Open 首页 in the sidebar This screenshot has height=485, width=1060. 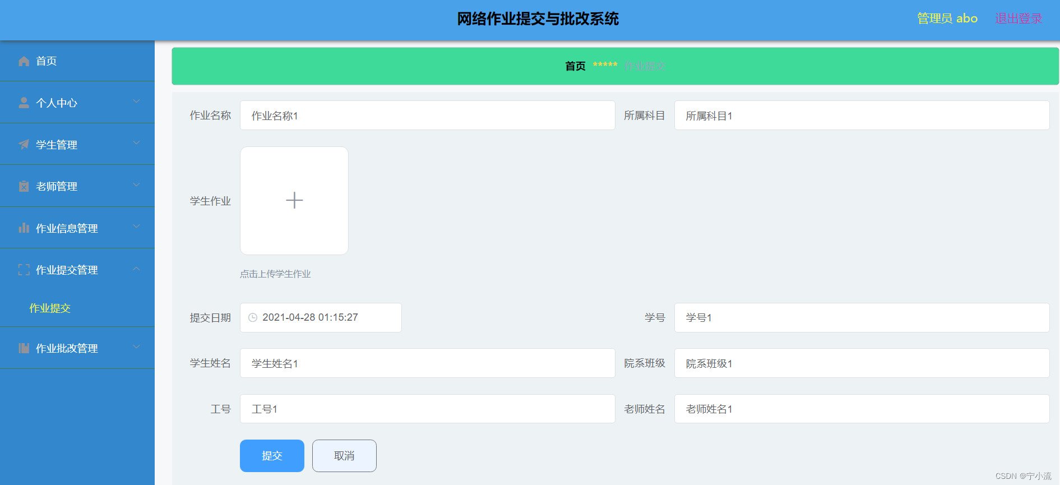(x=77, y=61)
